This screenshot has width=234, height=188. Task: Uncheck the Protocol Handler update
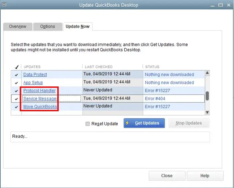pos(16,91)
